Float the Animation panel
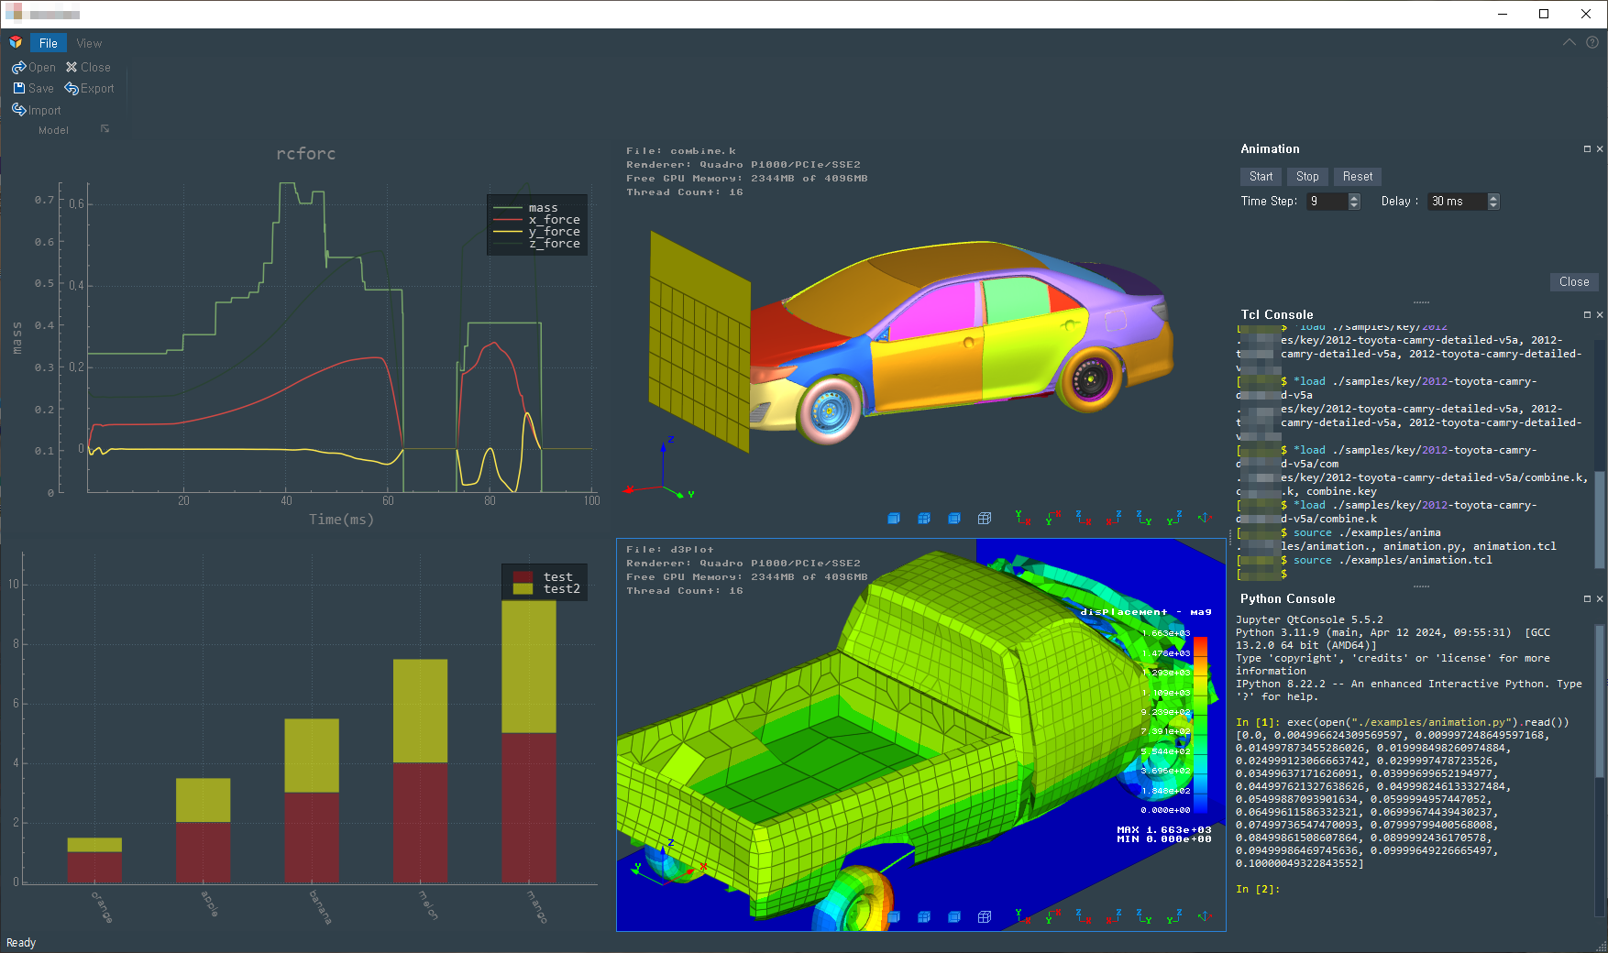Screen dimensions: 1608x953 (1587, 149)
